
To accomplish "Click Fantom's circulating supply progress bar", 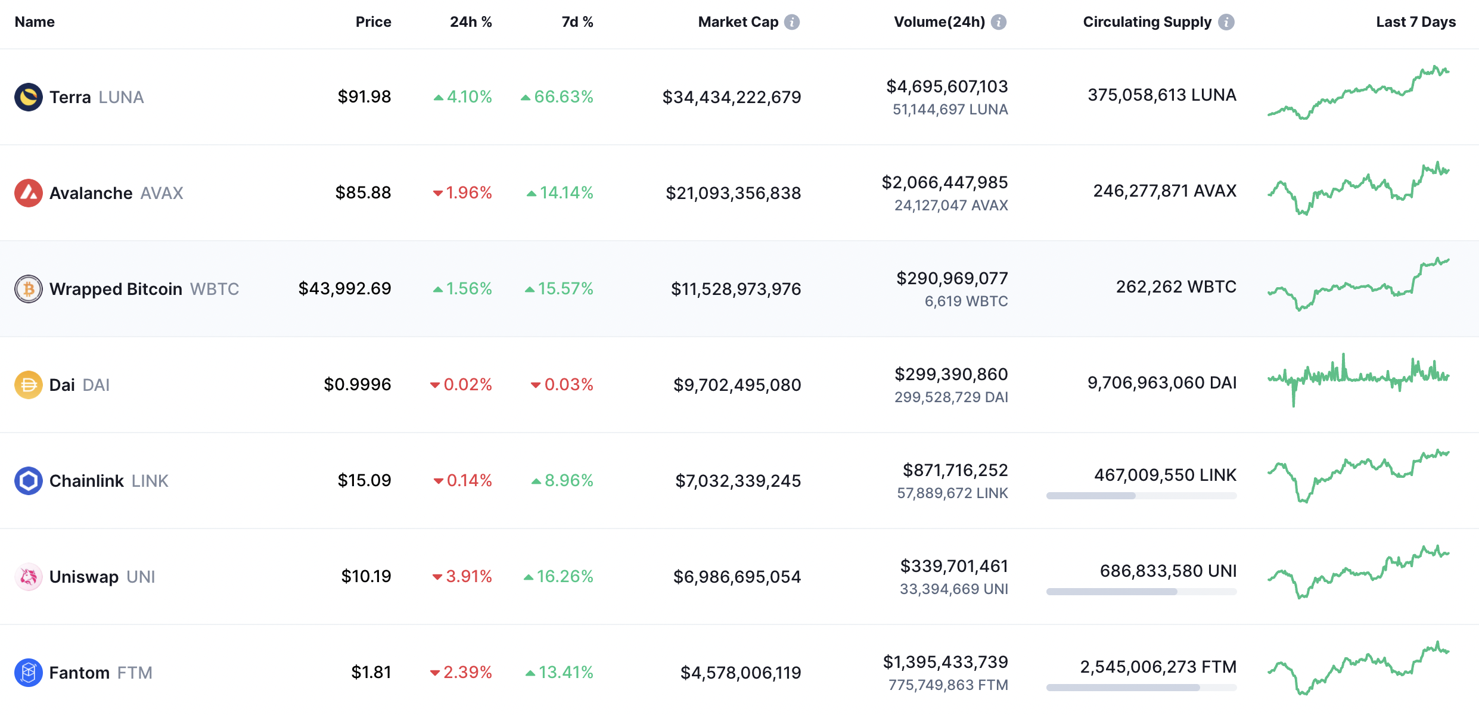I will click(1141, 688).
